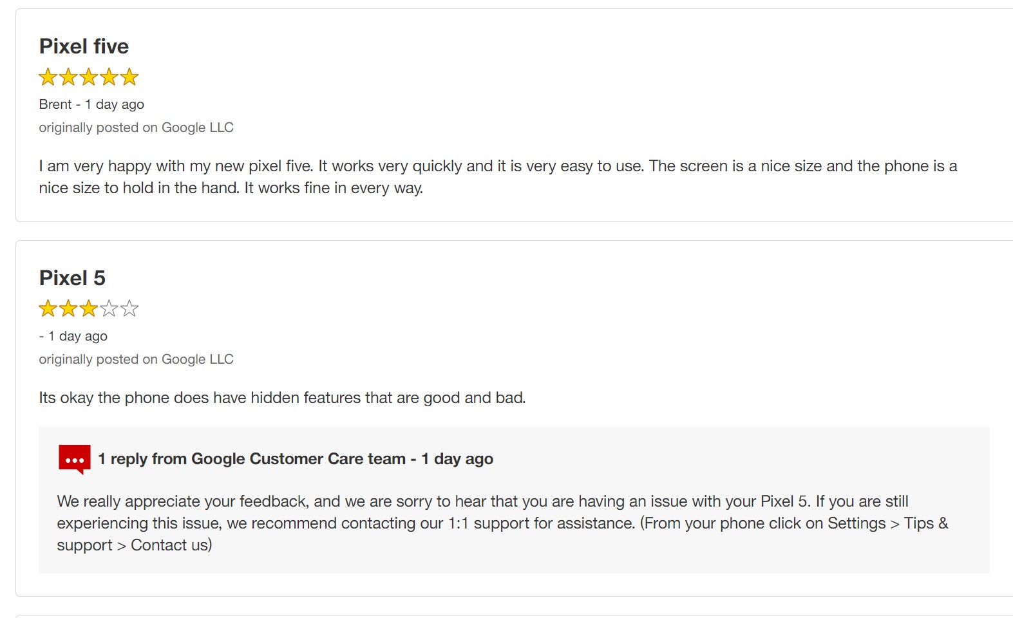Click fifth star of Pixel five rating

tap(129, 77)
